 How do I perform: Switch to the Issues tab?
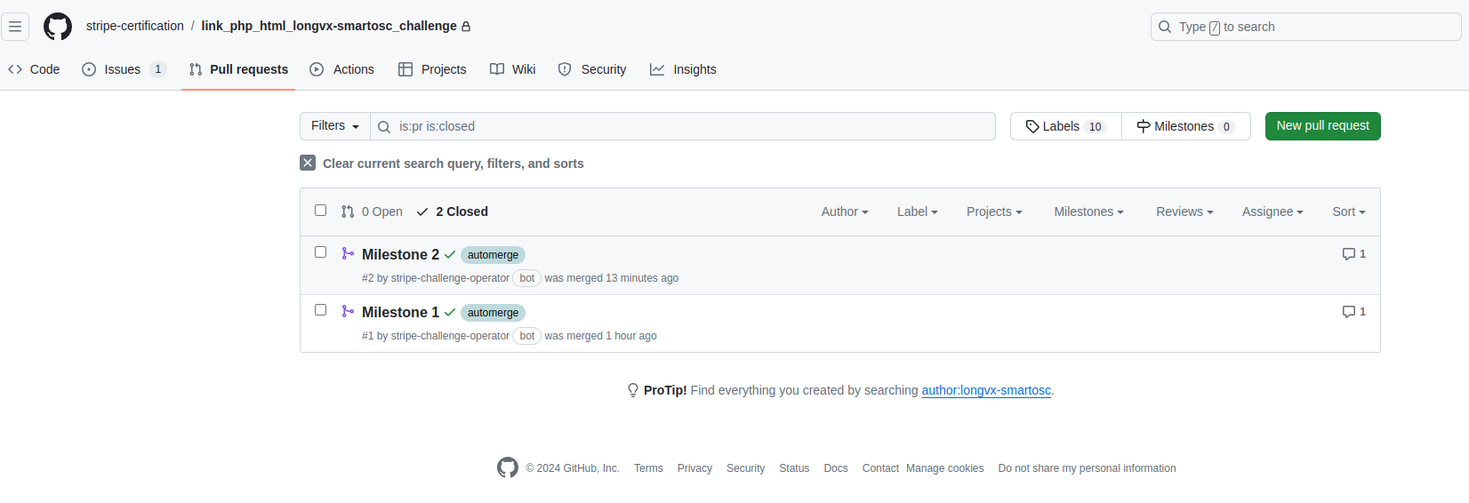tap(124, 69)
